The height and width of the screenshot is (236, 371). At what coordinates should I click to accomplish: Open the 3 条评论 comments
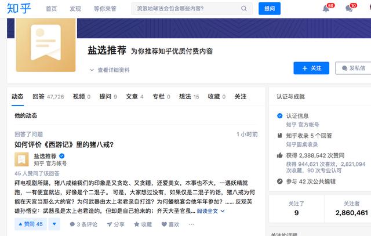[x=83, y=224]
